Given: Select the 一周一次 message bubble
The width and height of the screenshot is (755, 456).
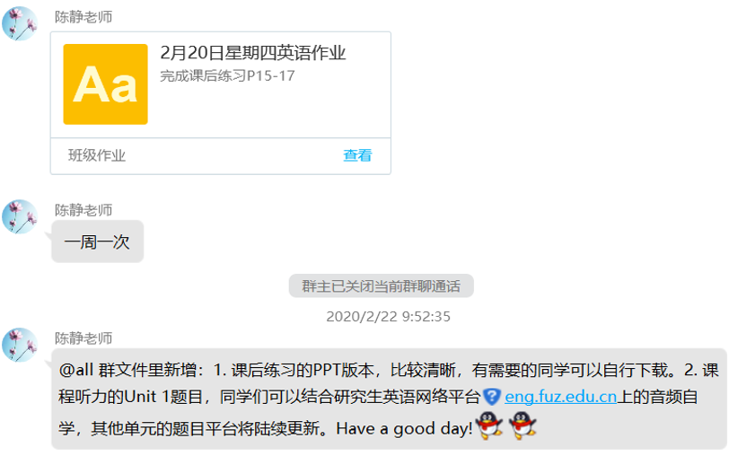Looking at the screenshot, I should [97, 241].
